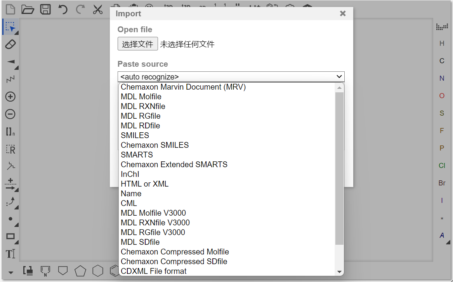Screen dimensions: 453x282
Task: Select the R-group tool
Action: (11, 149)
